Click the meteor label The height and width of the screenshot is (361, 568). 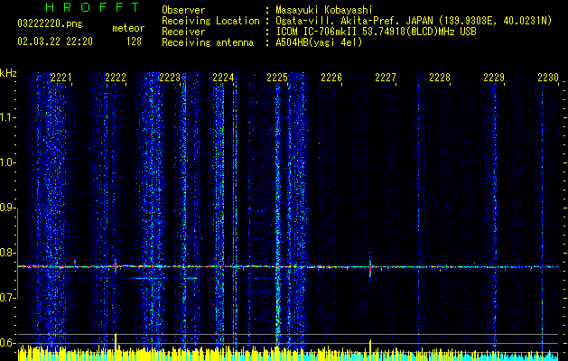click(x=128, y=28)
